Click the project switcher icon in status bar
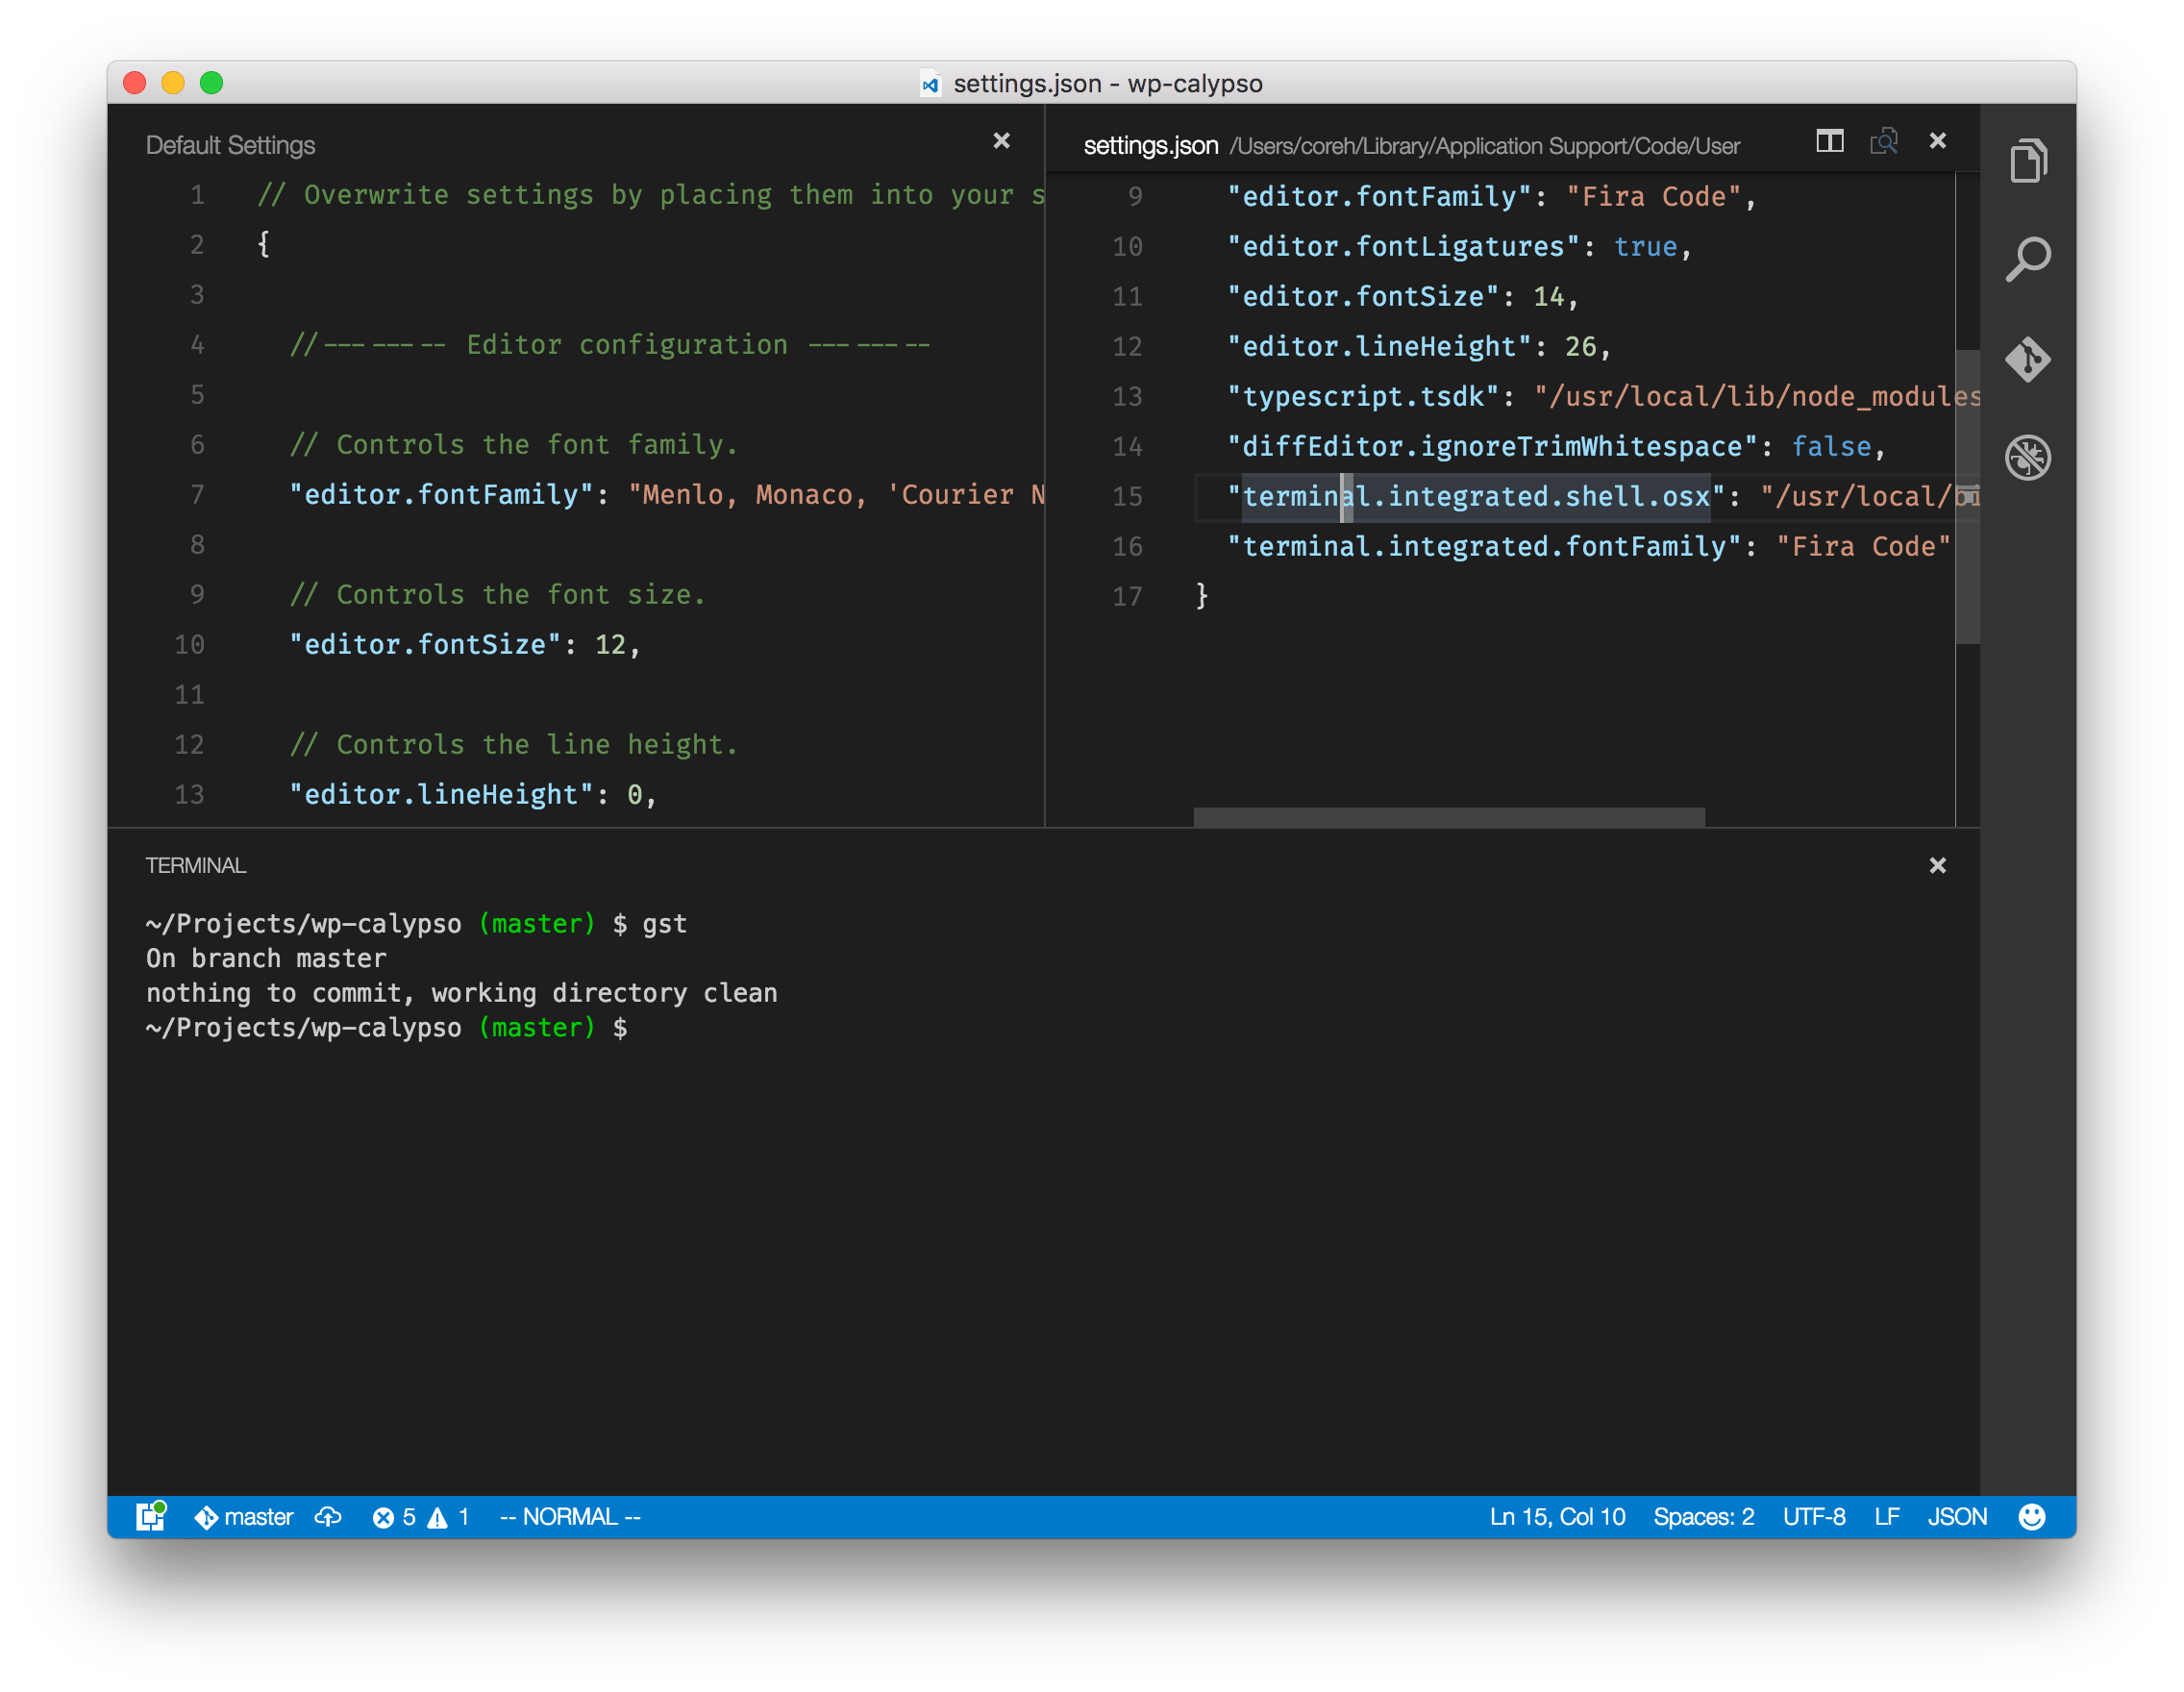This screenshot has height=1692, width=2184. click(151, 1517)
